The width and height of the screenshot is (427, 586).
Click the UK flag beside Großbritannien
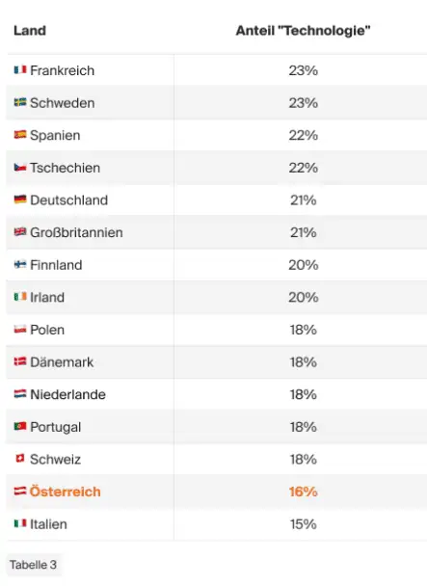20,231
